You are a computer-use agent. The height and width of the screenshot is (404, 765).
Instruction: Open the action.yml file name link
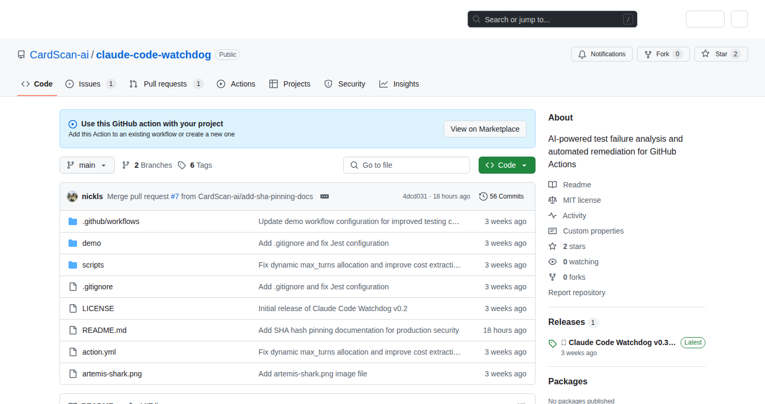point(99,352)
